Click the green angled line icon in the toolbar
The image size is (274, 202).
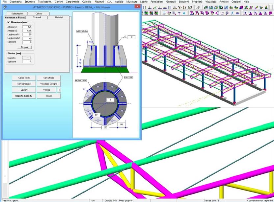pyautogui.click(x=155, y=8)
